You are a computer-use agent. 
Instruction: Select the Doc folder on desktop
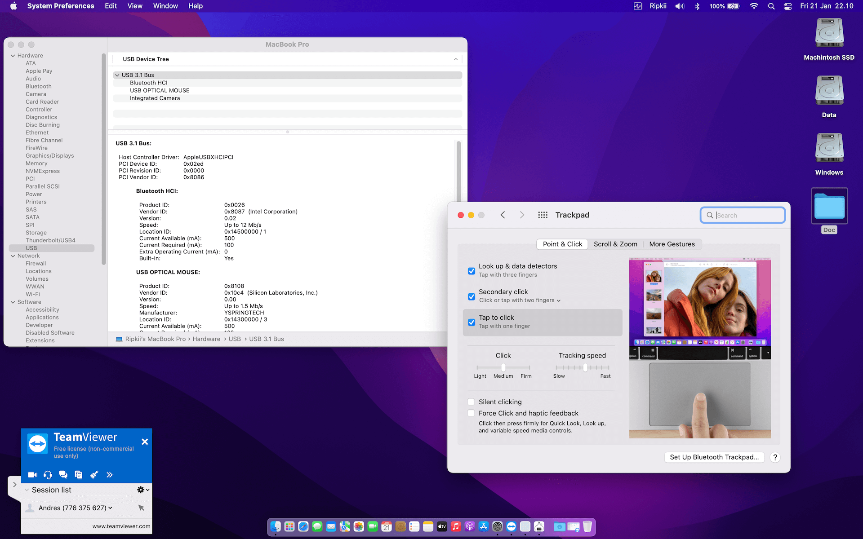pyautogui.click(x=829, y=211)
